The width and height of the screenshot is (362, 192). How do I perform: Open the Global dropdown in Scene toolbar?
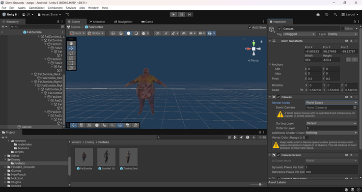(x=96, y=33)
